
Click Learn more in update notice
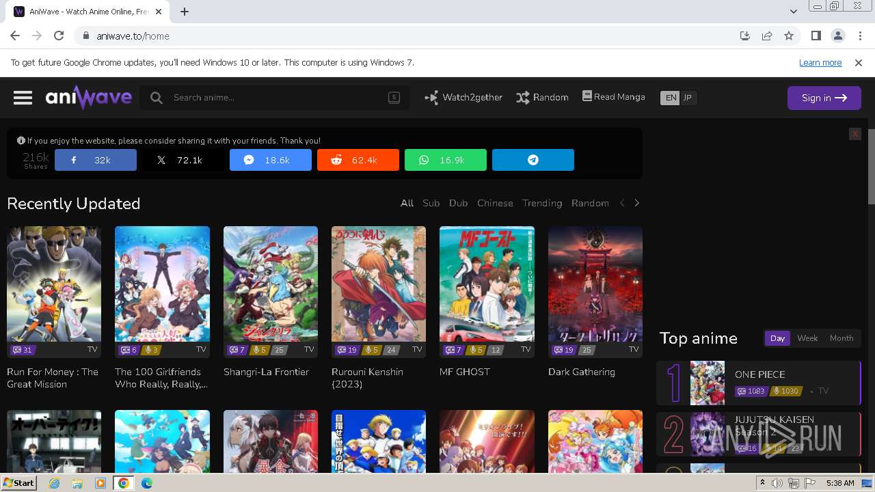point(820,62)
